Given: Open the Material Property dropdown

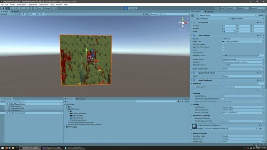Looking at the screenshot, I should 243,65.
